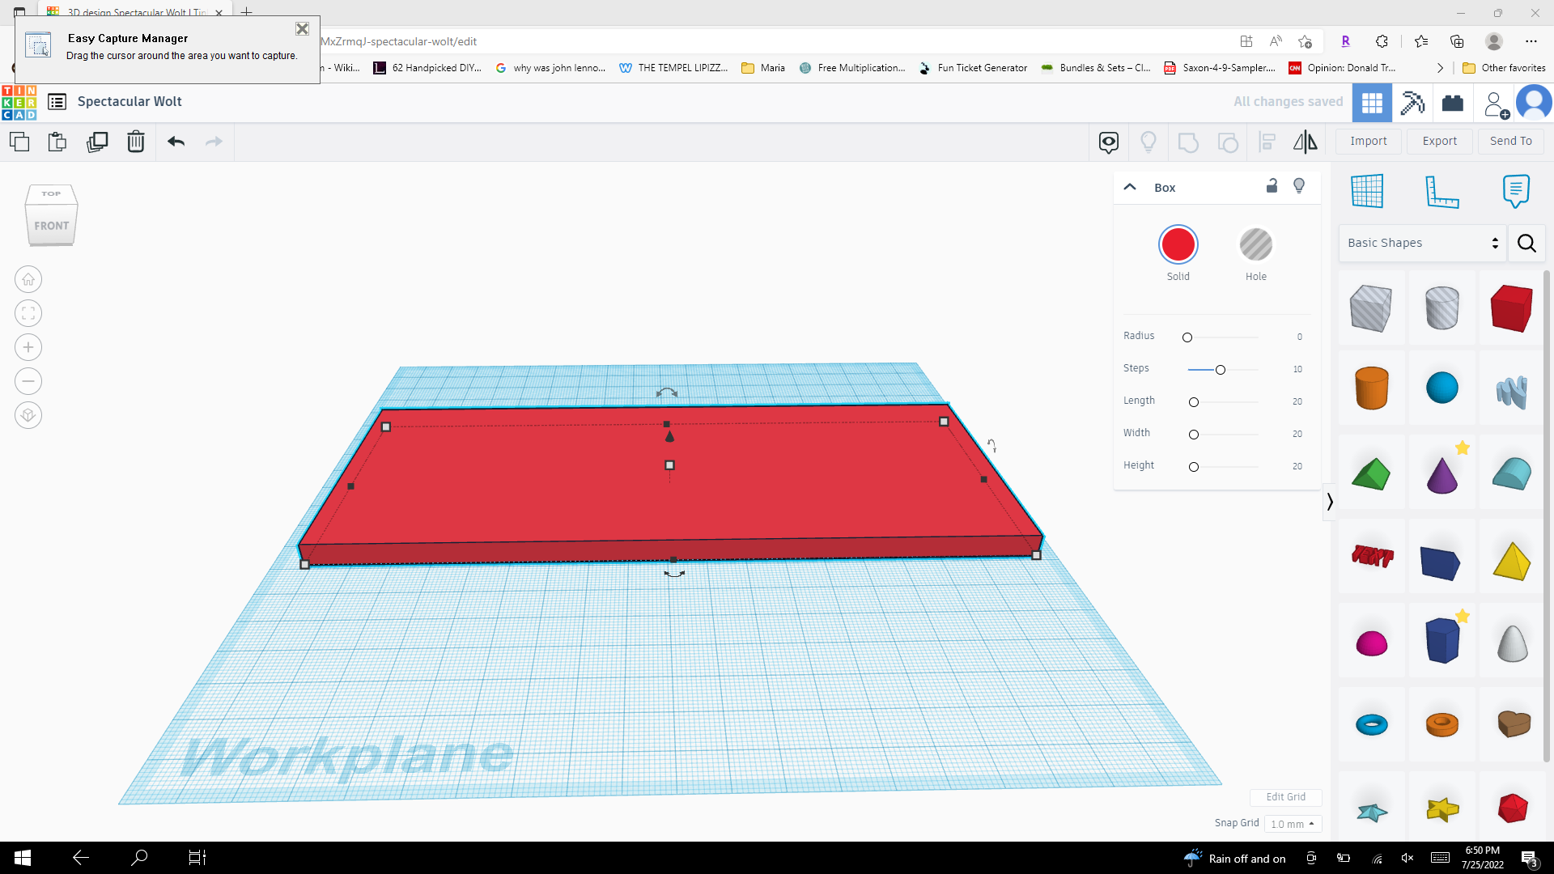Hide the selected Box using lightbulb
Image resolution: width=1554 pixels, height=874 pixels.
pos(1299,186)
